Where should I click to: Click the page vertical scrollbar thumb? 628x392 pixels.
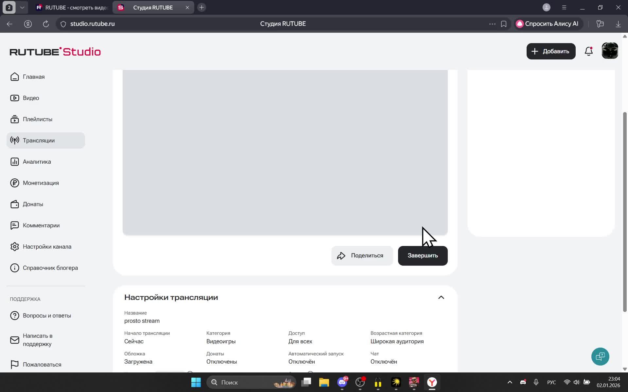click(625, 212)
